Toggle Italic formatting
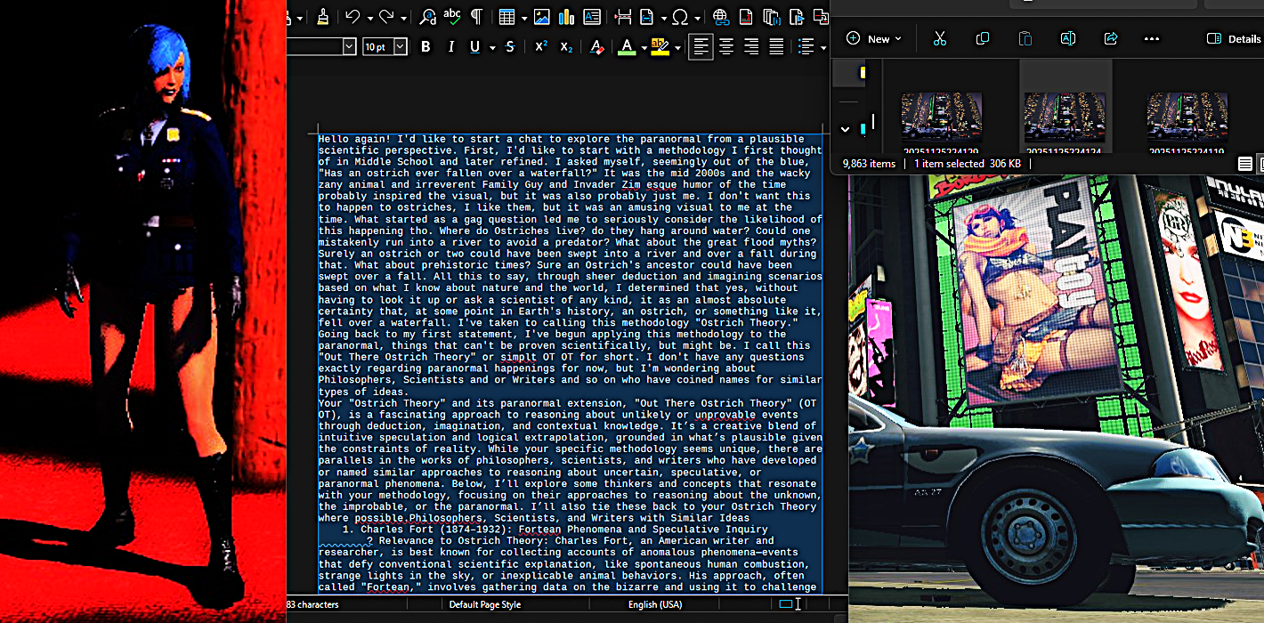Viewport: 1264px width, 623px height. 450,47
